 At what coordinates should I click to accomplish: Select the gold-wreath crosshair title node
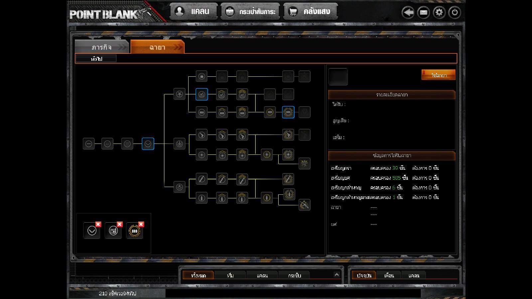click(x=288, y=154)
